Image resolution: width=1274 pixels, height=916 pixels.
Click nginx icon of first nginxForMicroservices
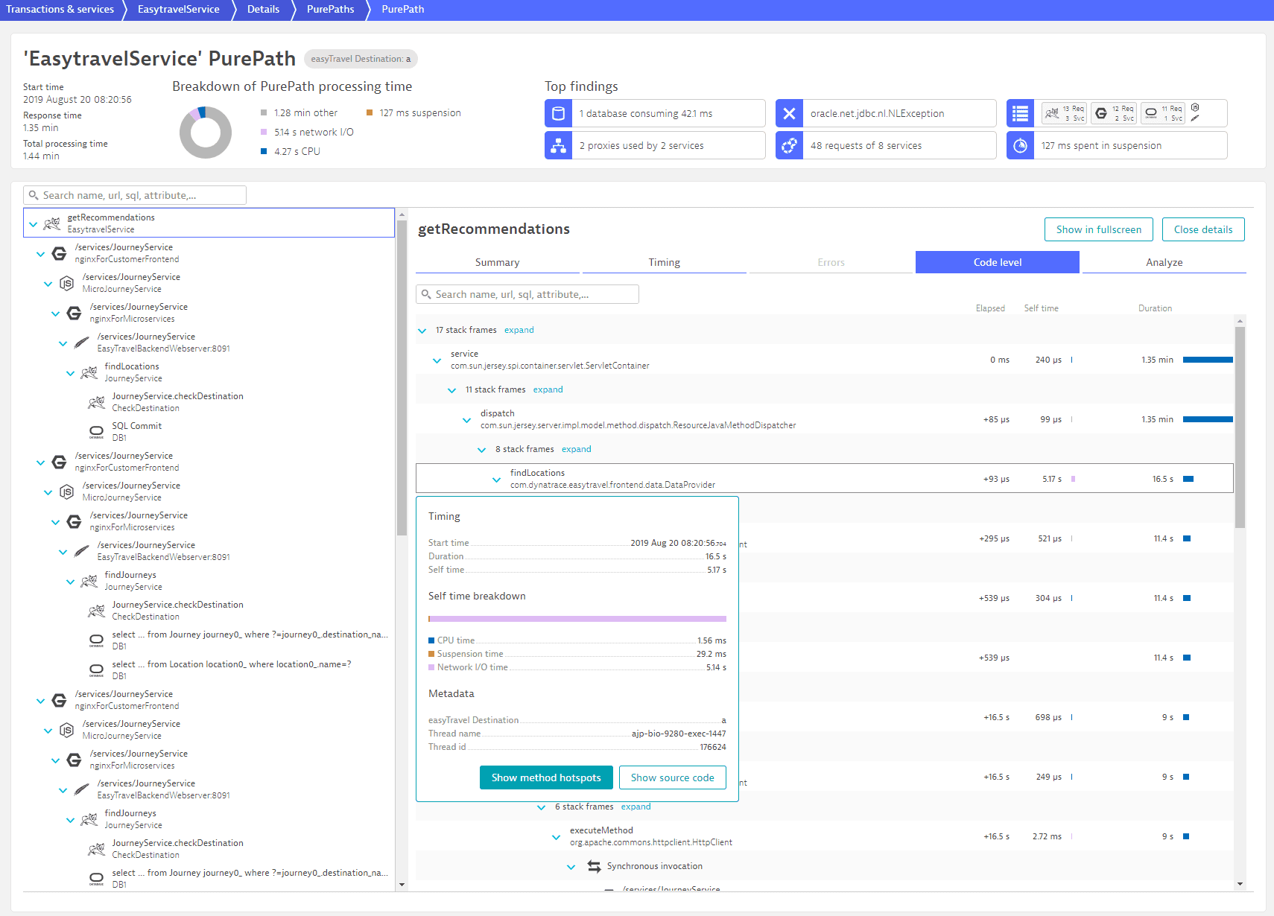click(74, 313)
